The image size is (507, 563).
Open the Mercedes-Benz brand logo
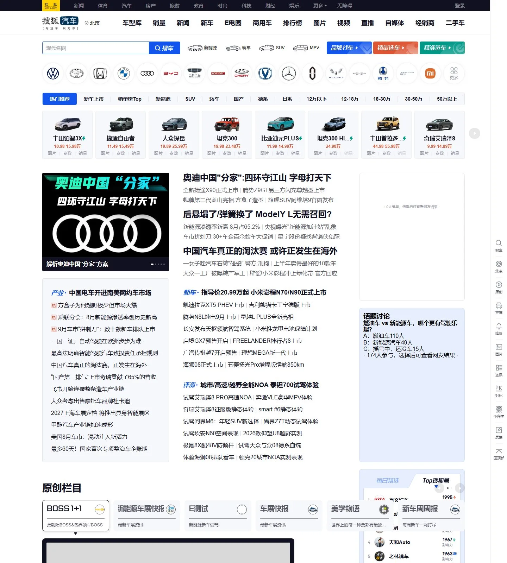tap(289, 74)
